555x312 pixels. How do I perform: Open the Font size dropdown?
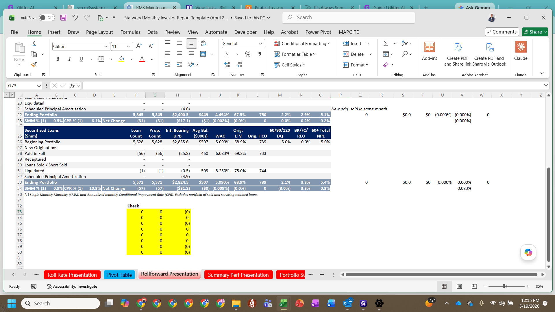click(x=128, y=47)
